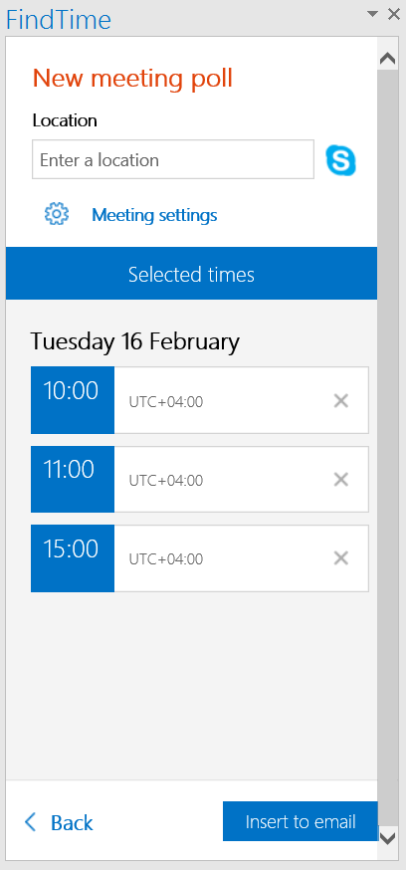Click the scrollbar up arrow
Screen dimensions: 406x870
[388, 58]
